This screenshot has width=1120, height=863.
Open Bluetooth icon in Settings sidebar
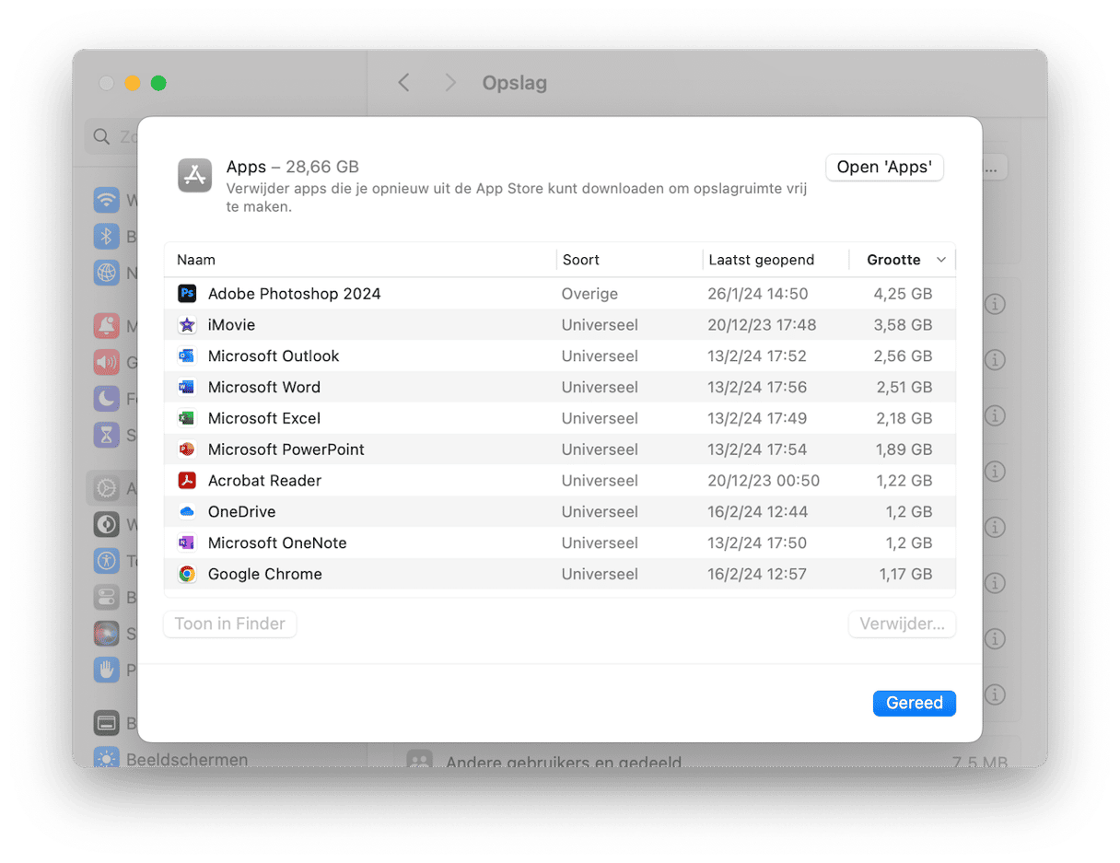tap(107, 236)
